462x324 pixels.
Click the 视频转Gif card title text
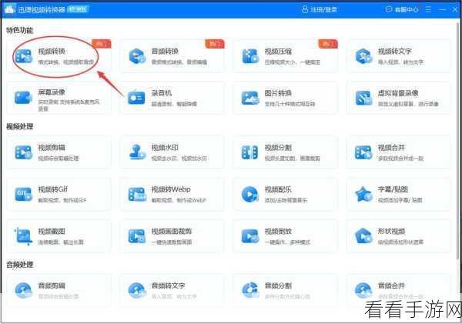click(53, 189)
